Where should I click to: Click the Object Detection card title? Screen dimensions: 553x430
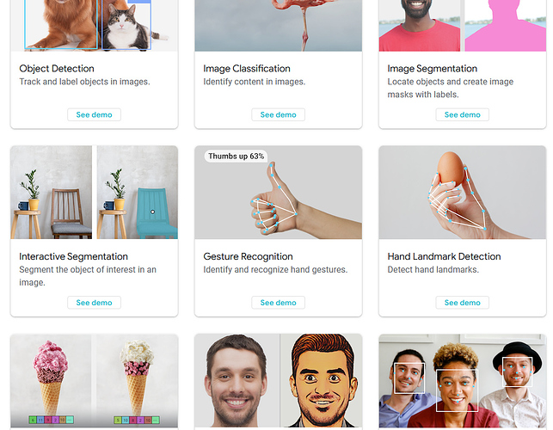point(57,69)
